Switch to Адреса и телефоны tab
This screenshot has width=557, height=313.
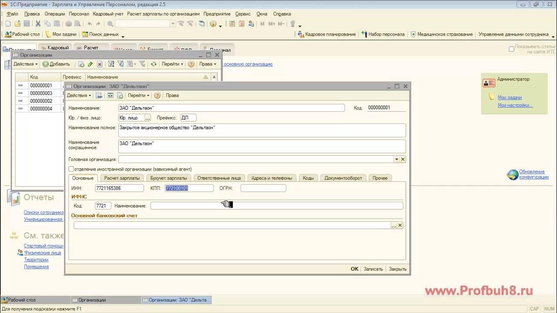coord(272,178)
